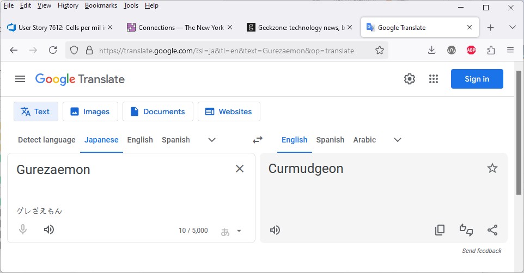Open the Bookmarks menu
This screenshot has height=273, width=524.
[101, 5]
